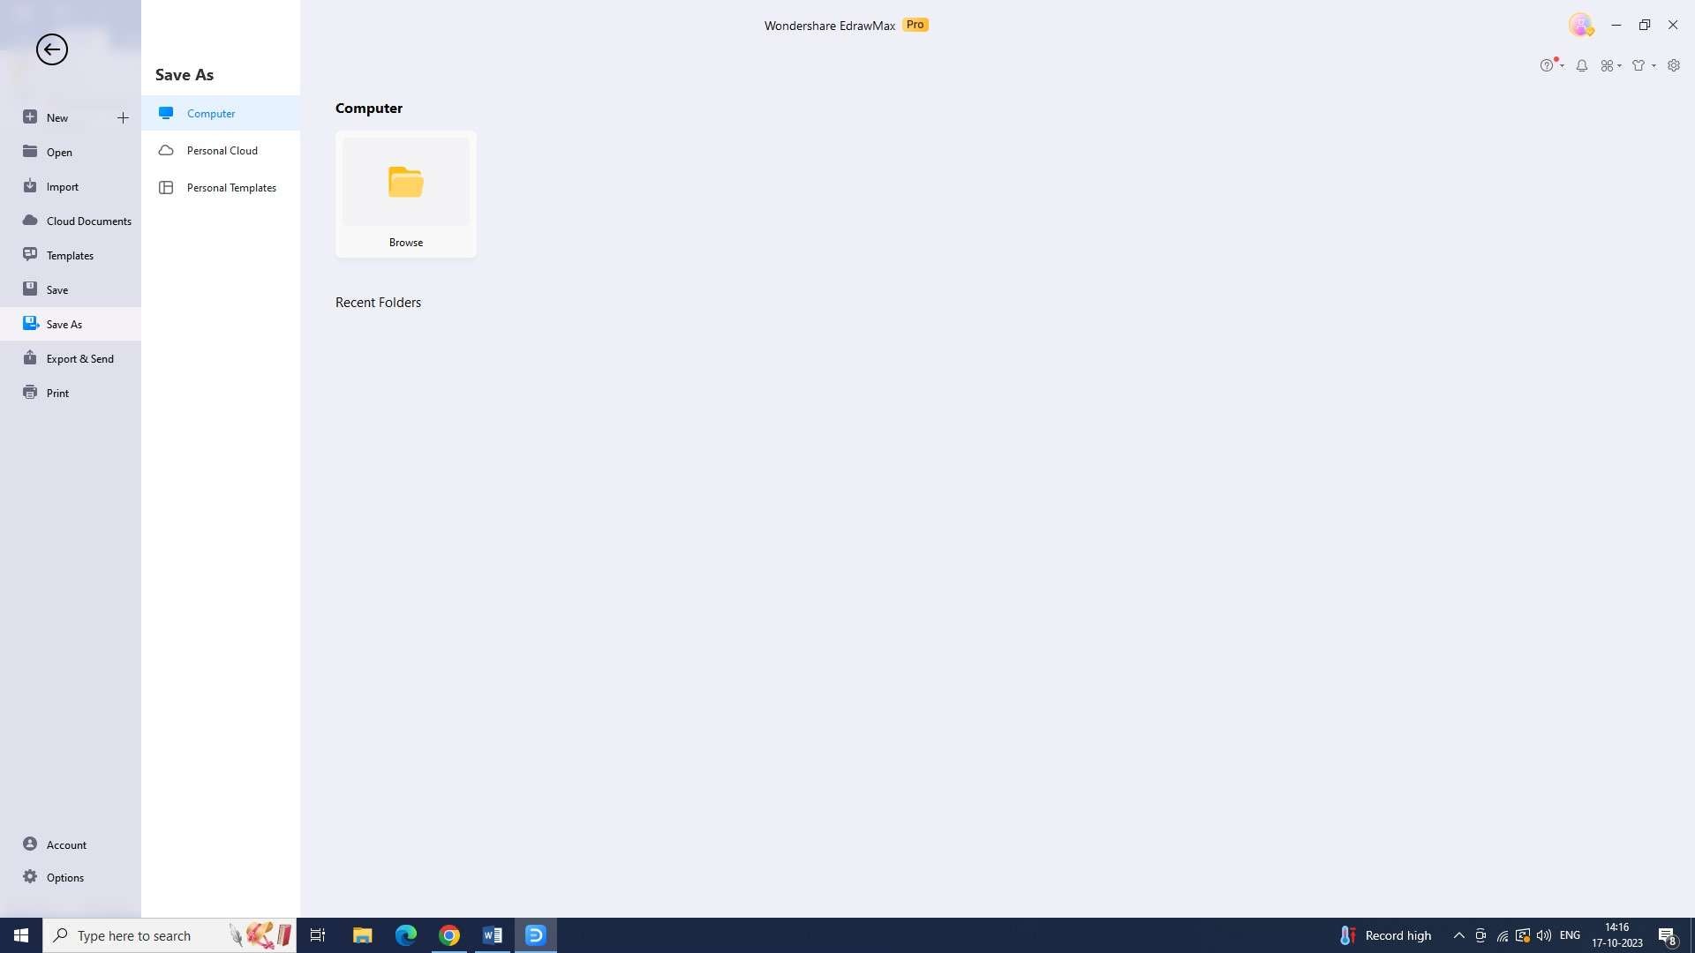
Task: Click the Open file icon
Action: (x=29, y=153)
